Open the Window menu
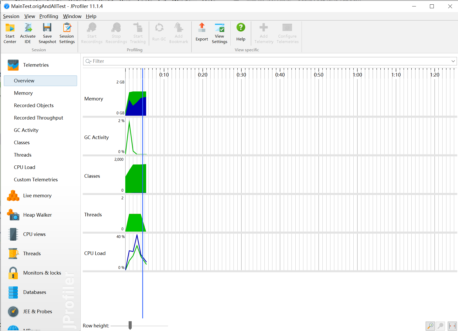This screenshot has height=331, width=458. click(72, 16)
